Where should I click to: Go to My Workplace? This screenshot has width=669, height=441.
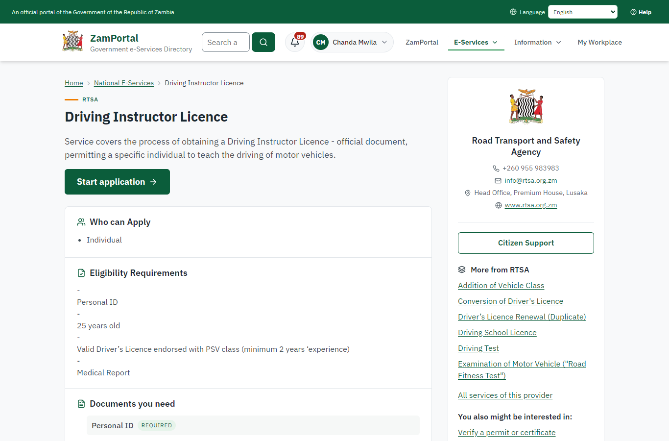(x=600, y=42)
